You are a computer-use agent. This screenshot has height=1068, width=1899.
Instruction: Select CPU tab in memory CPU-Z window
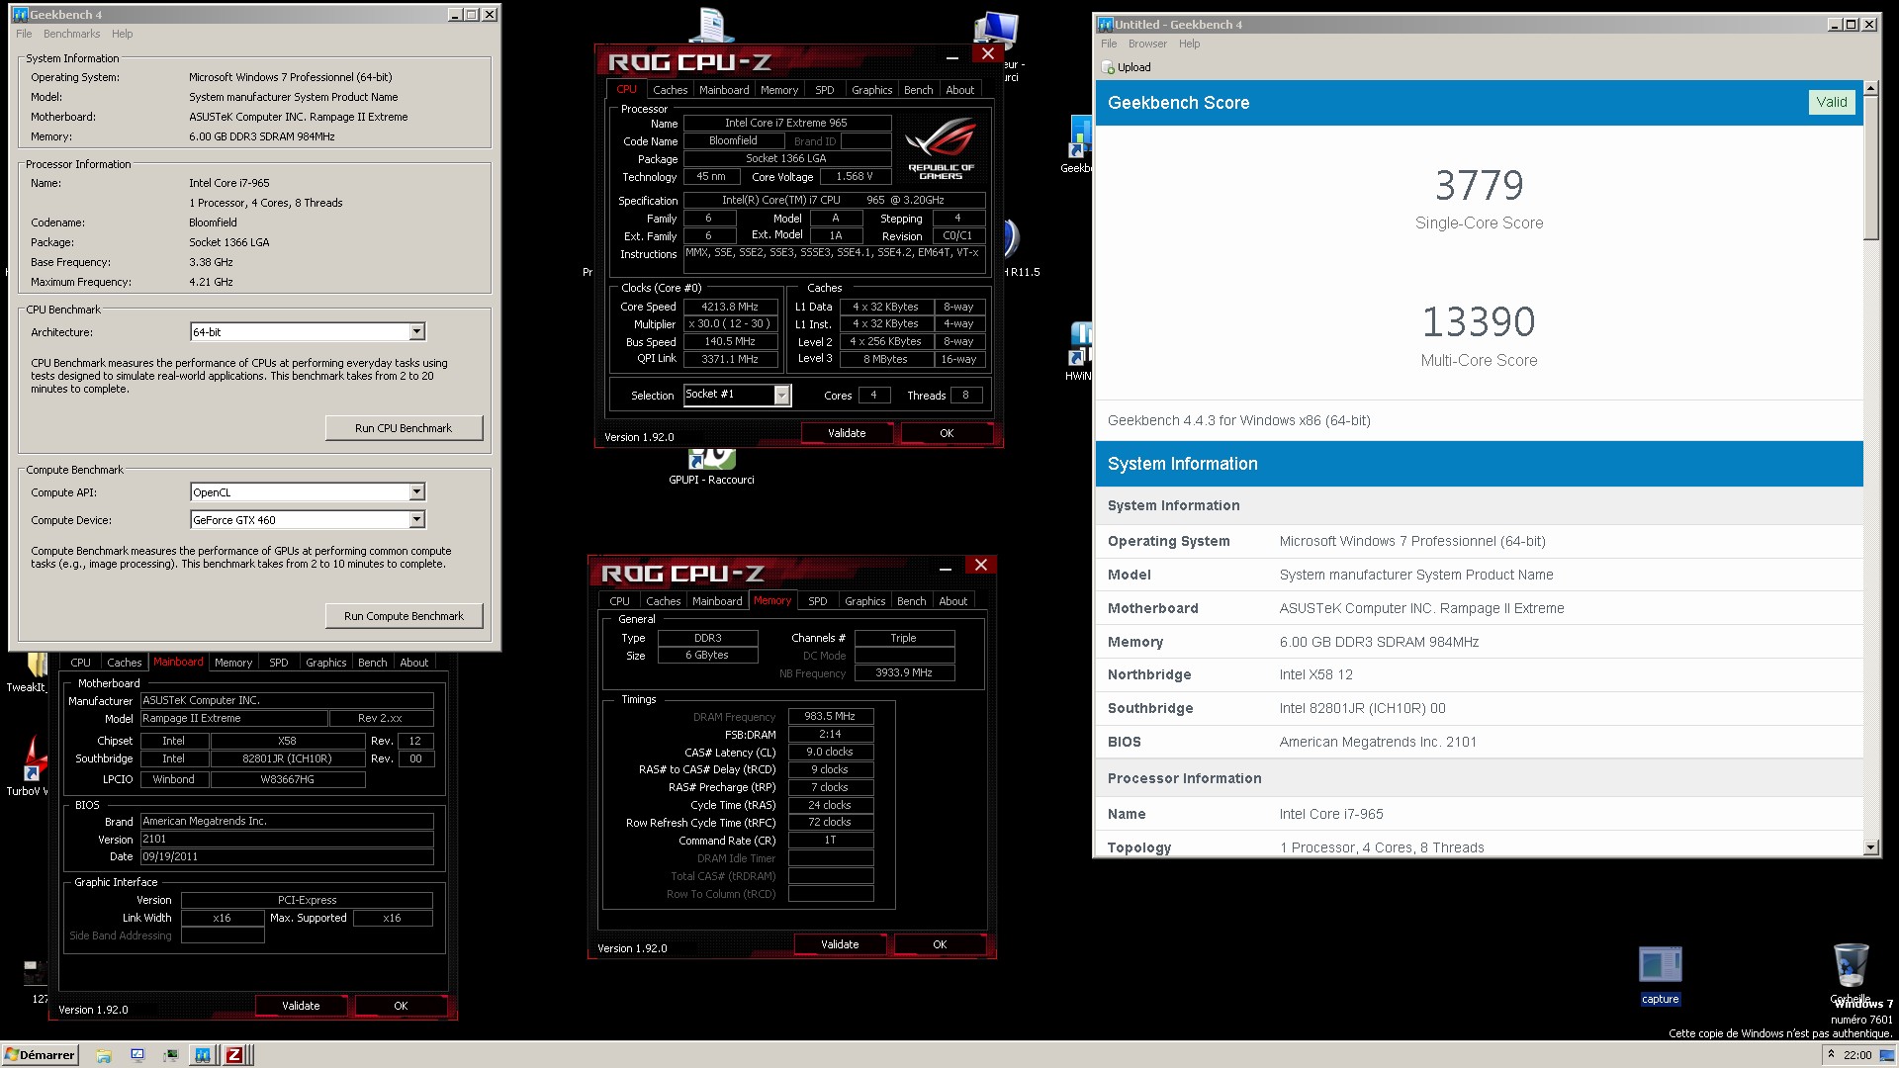pos(619,601)
